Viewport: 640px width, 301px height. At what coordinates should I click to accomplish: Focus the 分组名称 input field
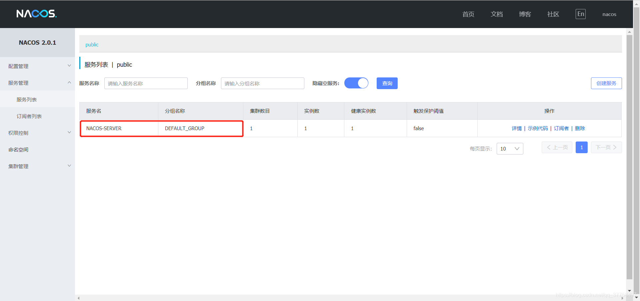[263, 83]
